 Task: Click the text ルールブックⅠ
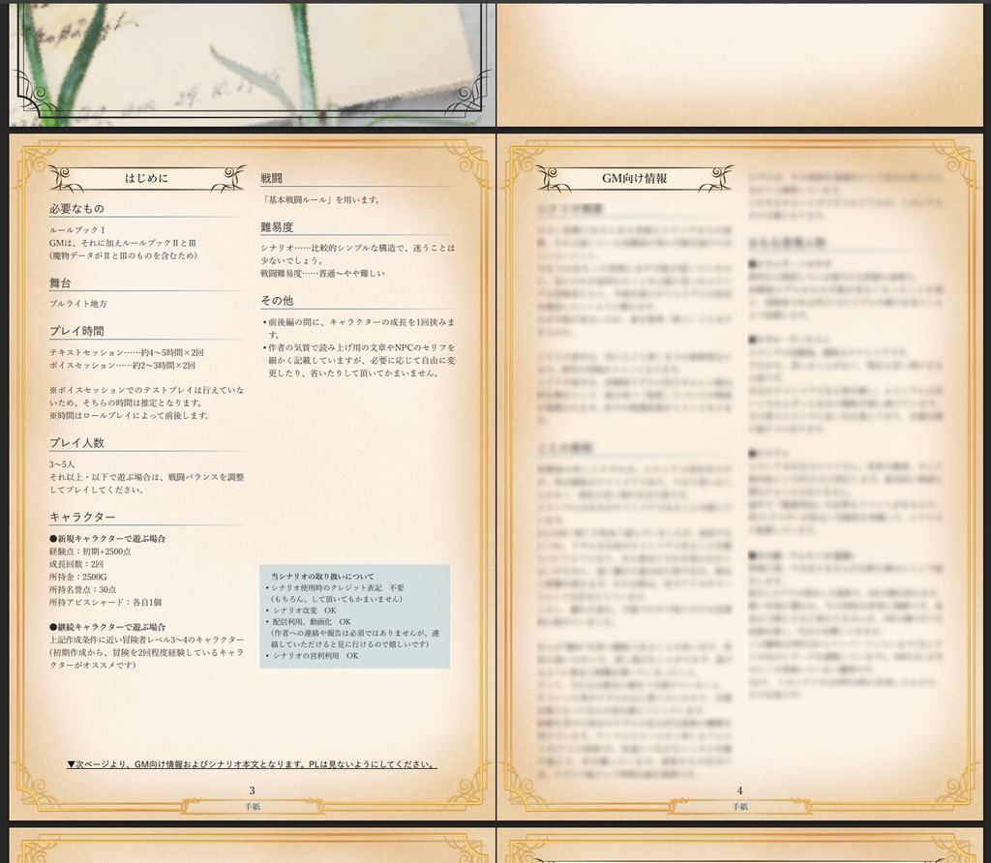point(77,230)
